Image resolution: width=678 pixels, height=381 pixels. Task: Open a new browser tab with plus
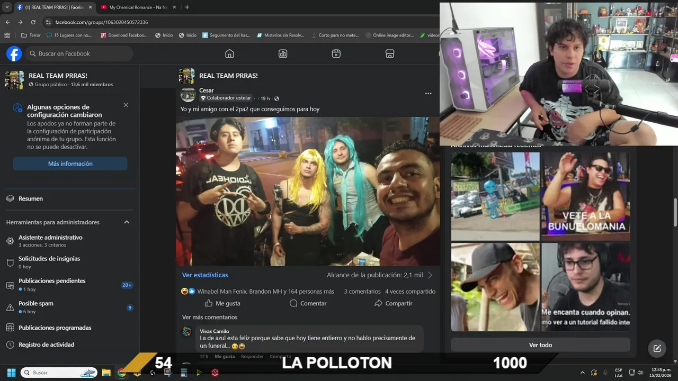click(x=187, y=7)
